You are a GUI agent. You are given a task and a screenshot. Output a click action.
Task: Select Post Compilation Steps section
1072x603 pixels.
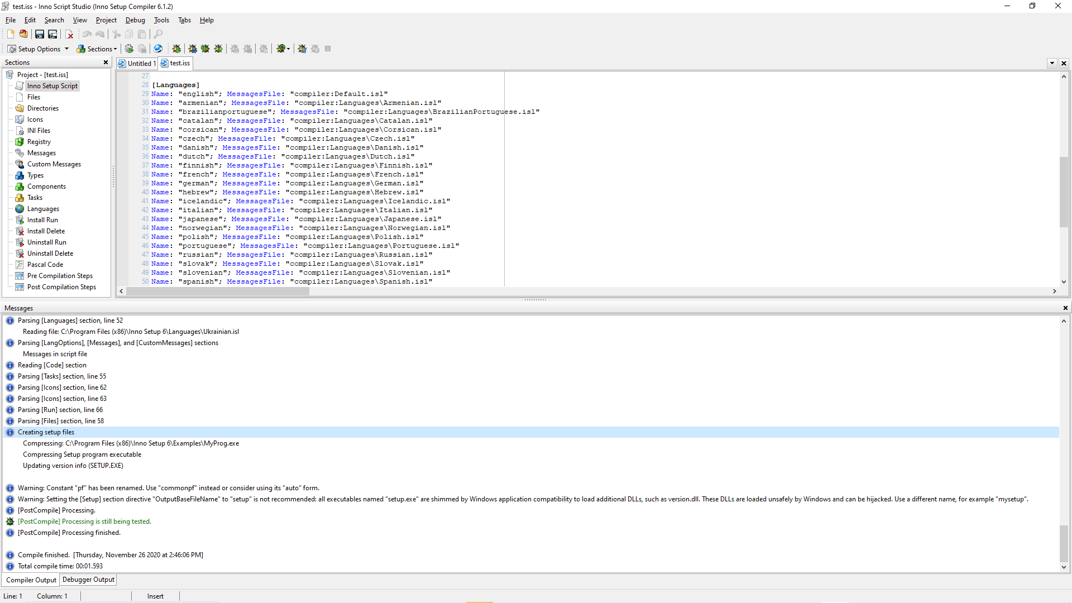click(x=61, y=287)
